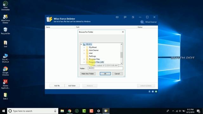Expand the Program Files (x86) node

click(x=84, y=62)
